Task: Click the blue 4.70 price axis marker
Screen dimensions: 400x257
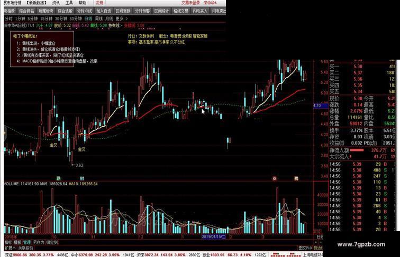Action: (321, 106)
